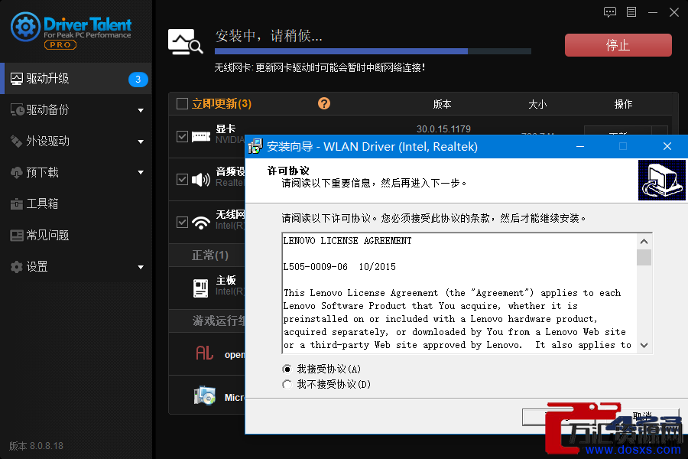The width and height of the screenshot is (688, 459).
Task: Click the blue badge showing 3 updates
Action: click(x=138, y=79)
